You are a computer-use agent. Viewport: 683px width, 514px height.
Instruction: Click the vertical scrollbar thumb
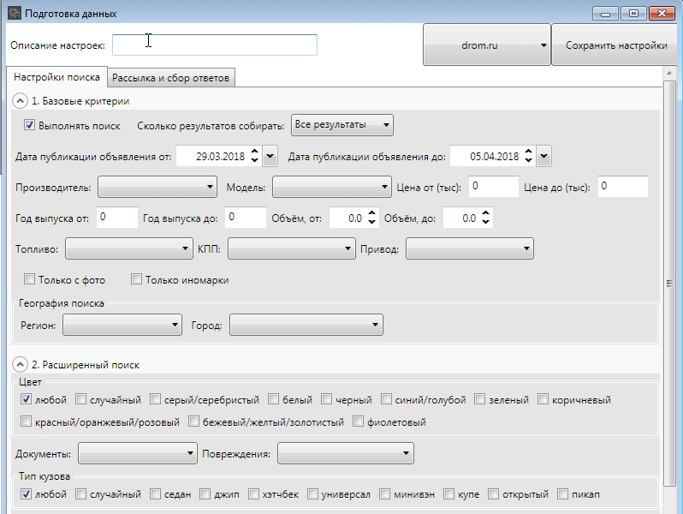(x=669, y=284)
